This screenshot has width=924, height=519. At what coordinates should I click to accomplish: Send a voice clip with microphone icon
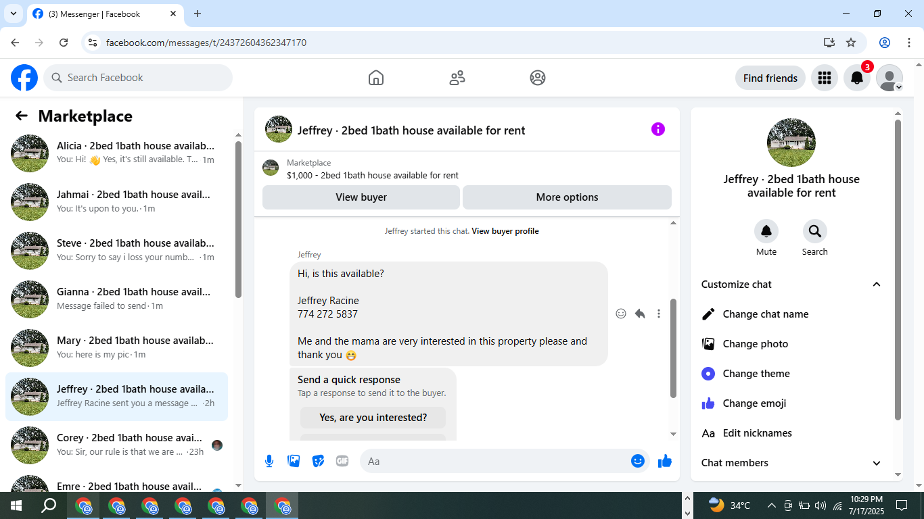click(x=269, y=461)
